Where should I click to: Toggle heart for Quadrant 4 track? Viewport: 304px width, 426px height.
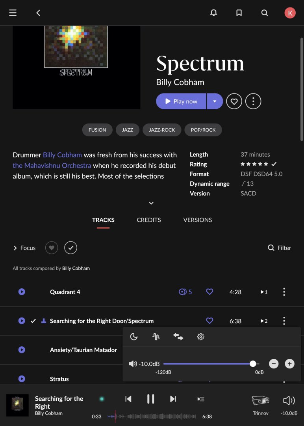click(209, 292)
